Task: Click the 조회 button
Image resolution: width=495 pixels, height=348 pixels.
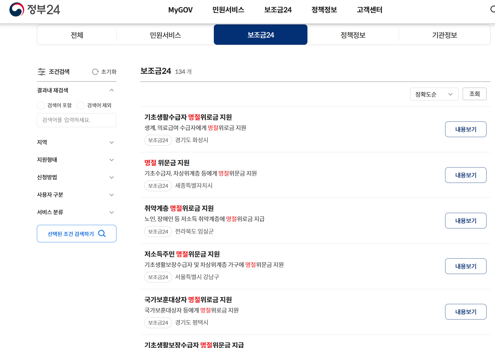Action: click(x=474, y=94)
